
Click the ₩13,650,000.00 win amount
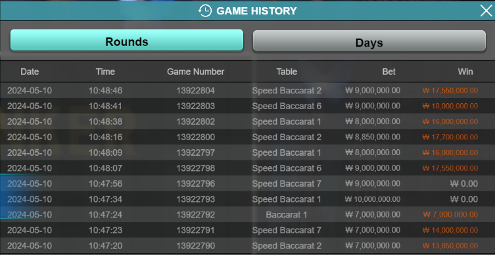[450, 246]
